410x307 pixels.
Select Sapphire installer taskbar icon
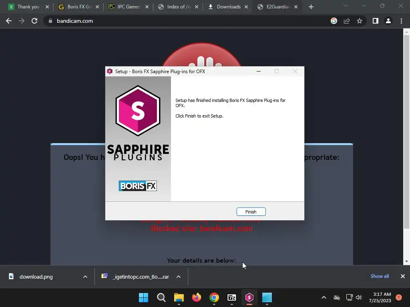point(249,297)
